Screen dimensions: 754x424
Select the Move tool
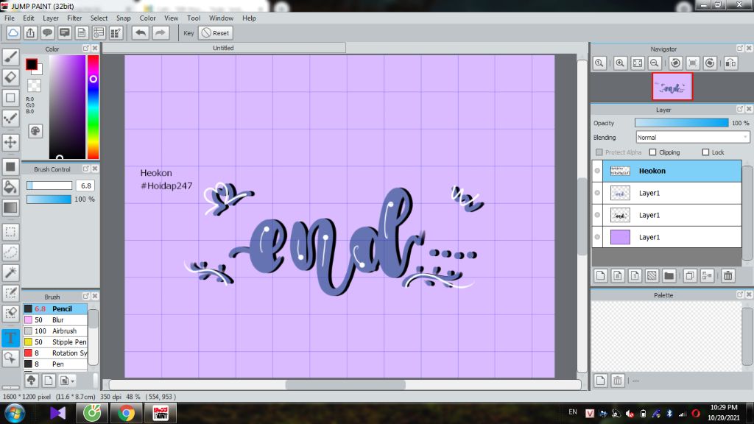coord(10,142)
